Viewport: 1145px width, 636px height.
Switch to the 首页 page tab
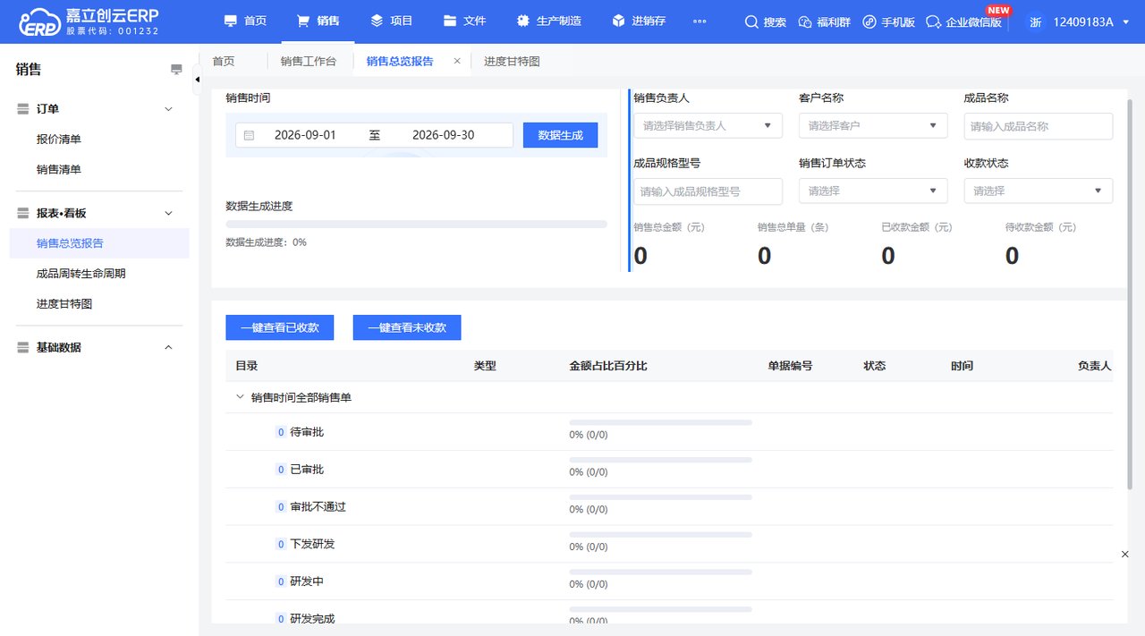224,62
